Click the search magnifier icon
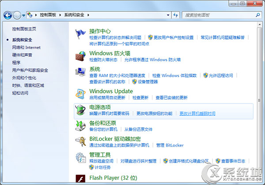Screen dimensions: 265x185 [x=257, y=15]
